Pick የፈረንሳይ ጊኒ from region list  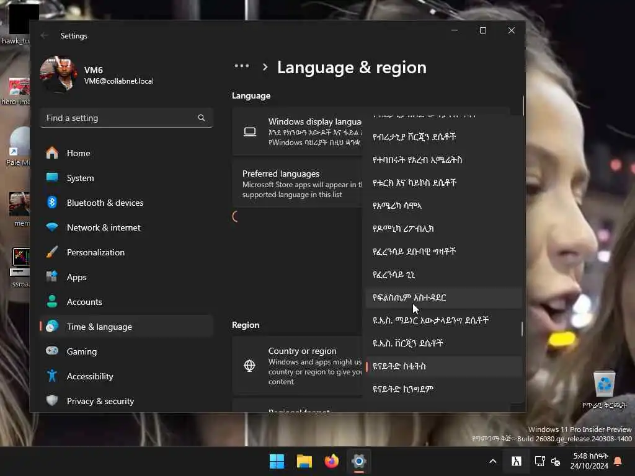[443, 275]
